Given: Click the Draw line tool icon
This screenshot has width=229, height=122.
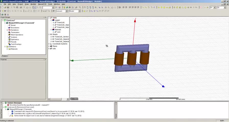Looking at the screenshot, I should coord(143,7).
